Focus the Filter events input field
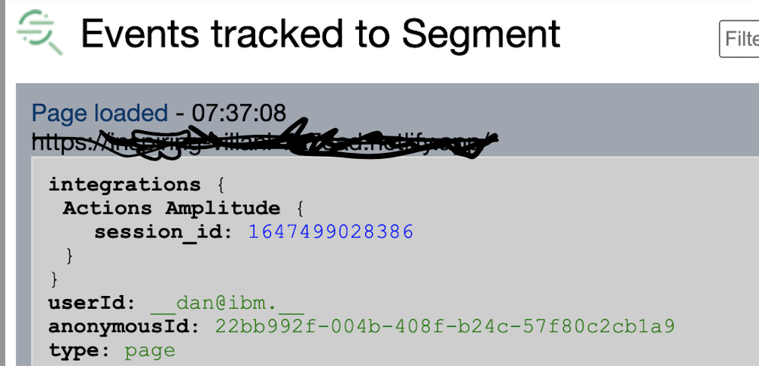759x366 pixels. [x=739, y=39]
